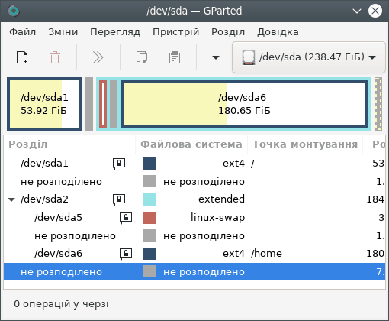Open the Розділ menu
Screen dimensions: 389x321
pyautogui.click(x=228, y=32)
